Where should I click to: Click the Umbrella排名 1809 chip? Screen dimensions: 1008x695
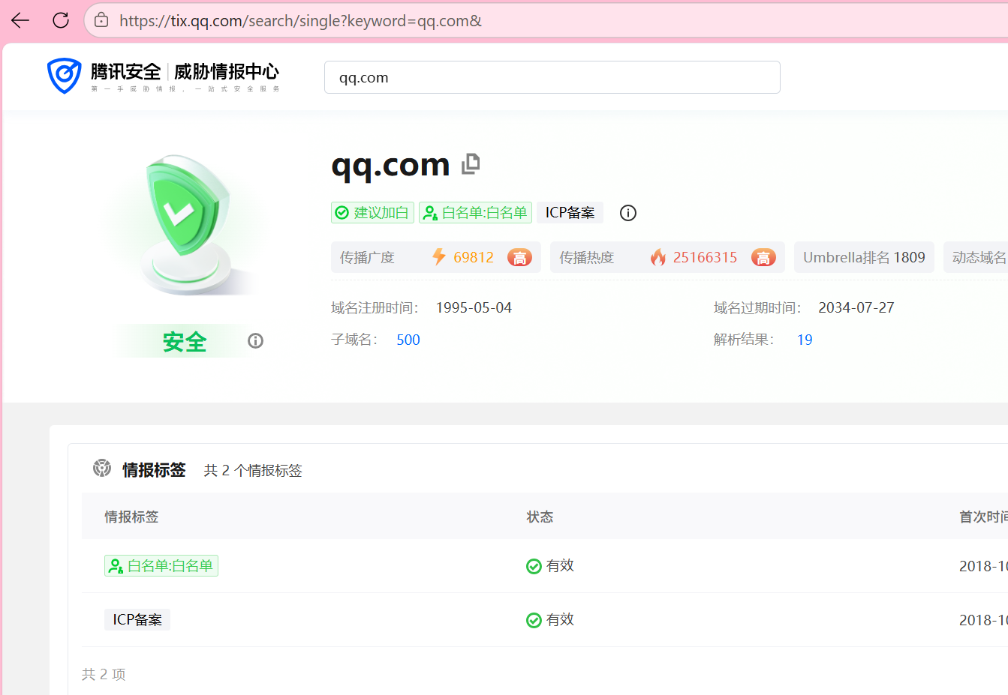click(864, 257)
